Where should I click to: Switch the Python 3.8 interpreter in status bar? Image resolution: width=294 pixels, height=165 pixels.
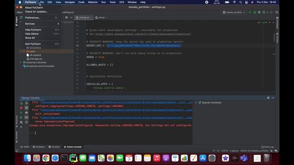pyautogui.click(x=254, y=151)
